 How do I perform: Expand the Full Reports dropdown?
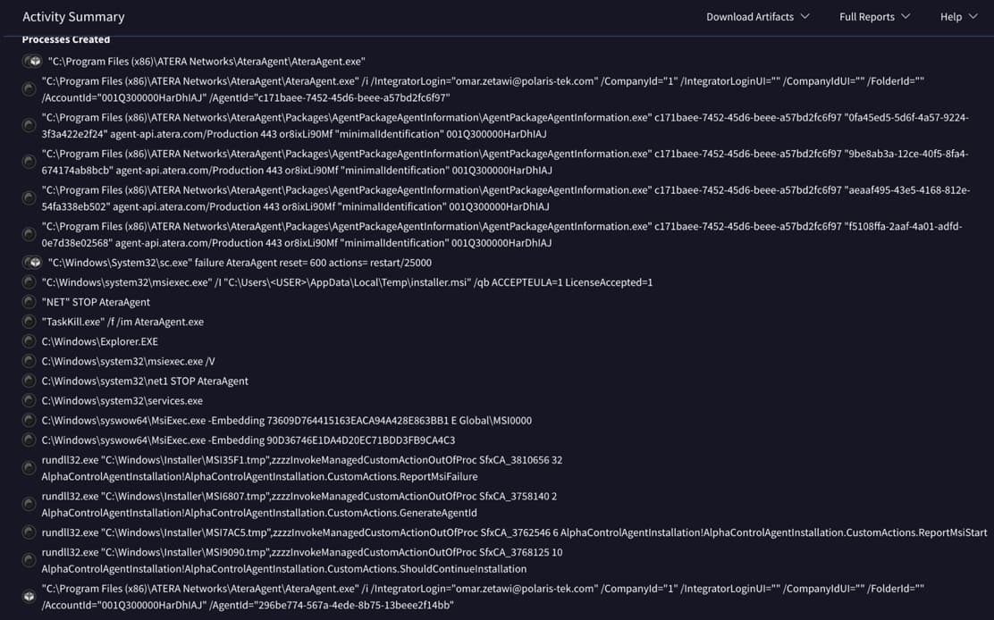click(x=874, y=17)
